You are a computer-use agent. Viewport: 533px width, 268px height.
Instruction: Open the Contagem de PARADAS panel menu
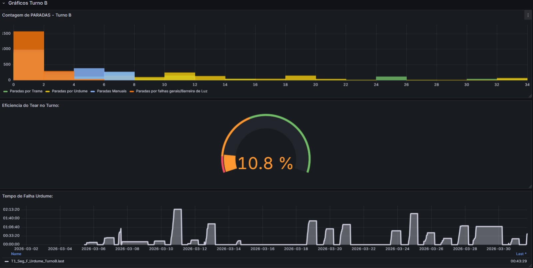528,15
